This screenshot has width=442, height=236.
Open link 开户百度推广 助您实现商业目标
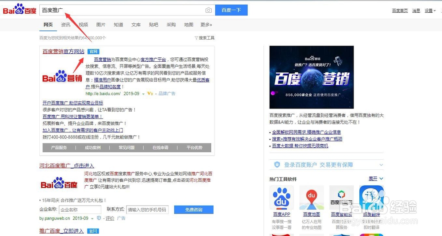pyautogui.click(x=73, y=103)
